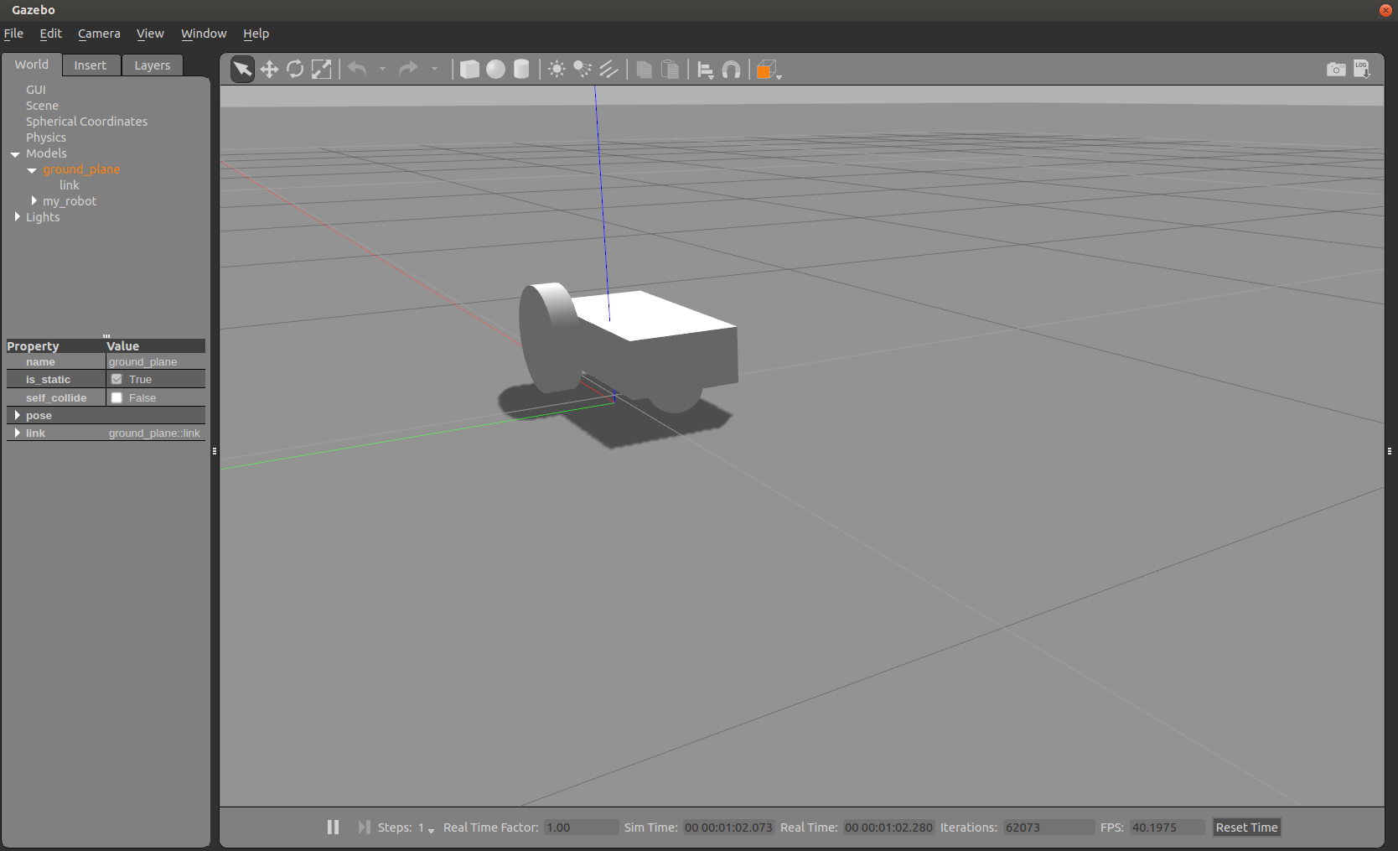This screenshot has width=1398, height=851.
Task: Close the Gazebo window
Action: (x=1385, y=10)
